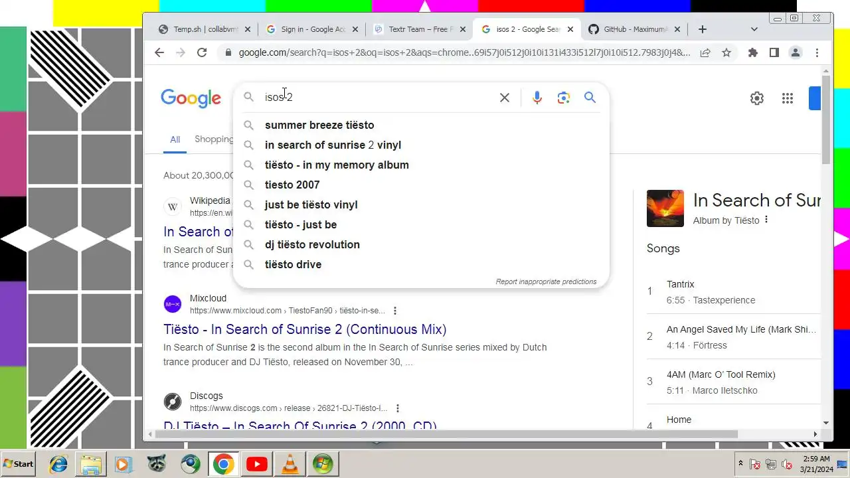Show hidden system tray icons
Image resolution: width=850 pixels, height=478 pixels.
740,463
